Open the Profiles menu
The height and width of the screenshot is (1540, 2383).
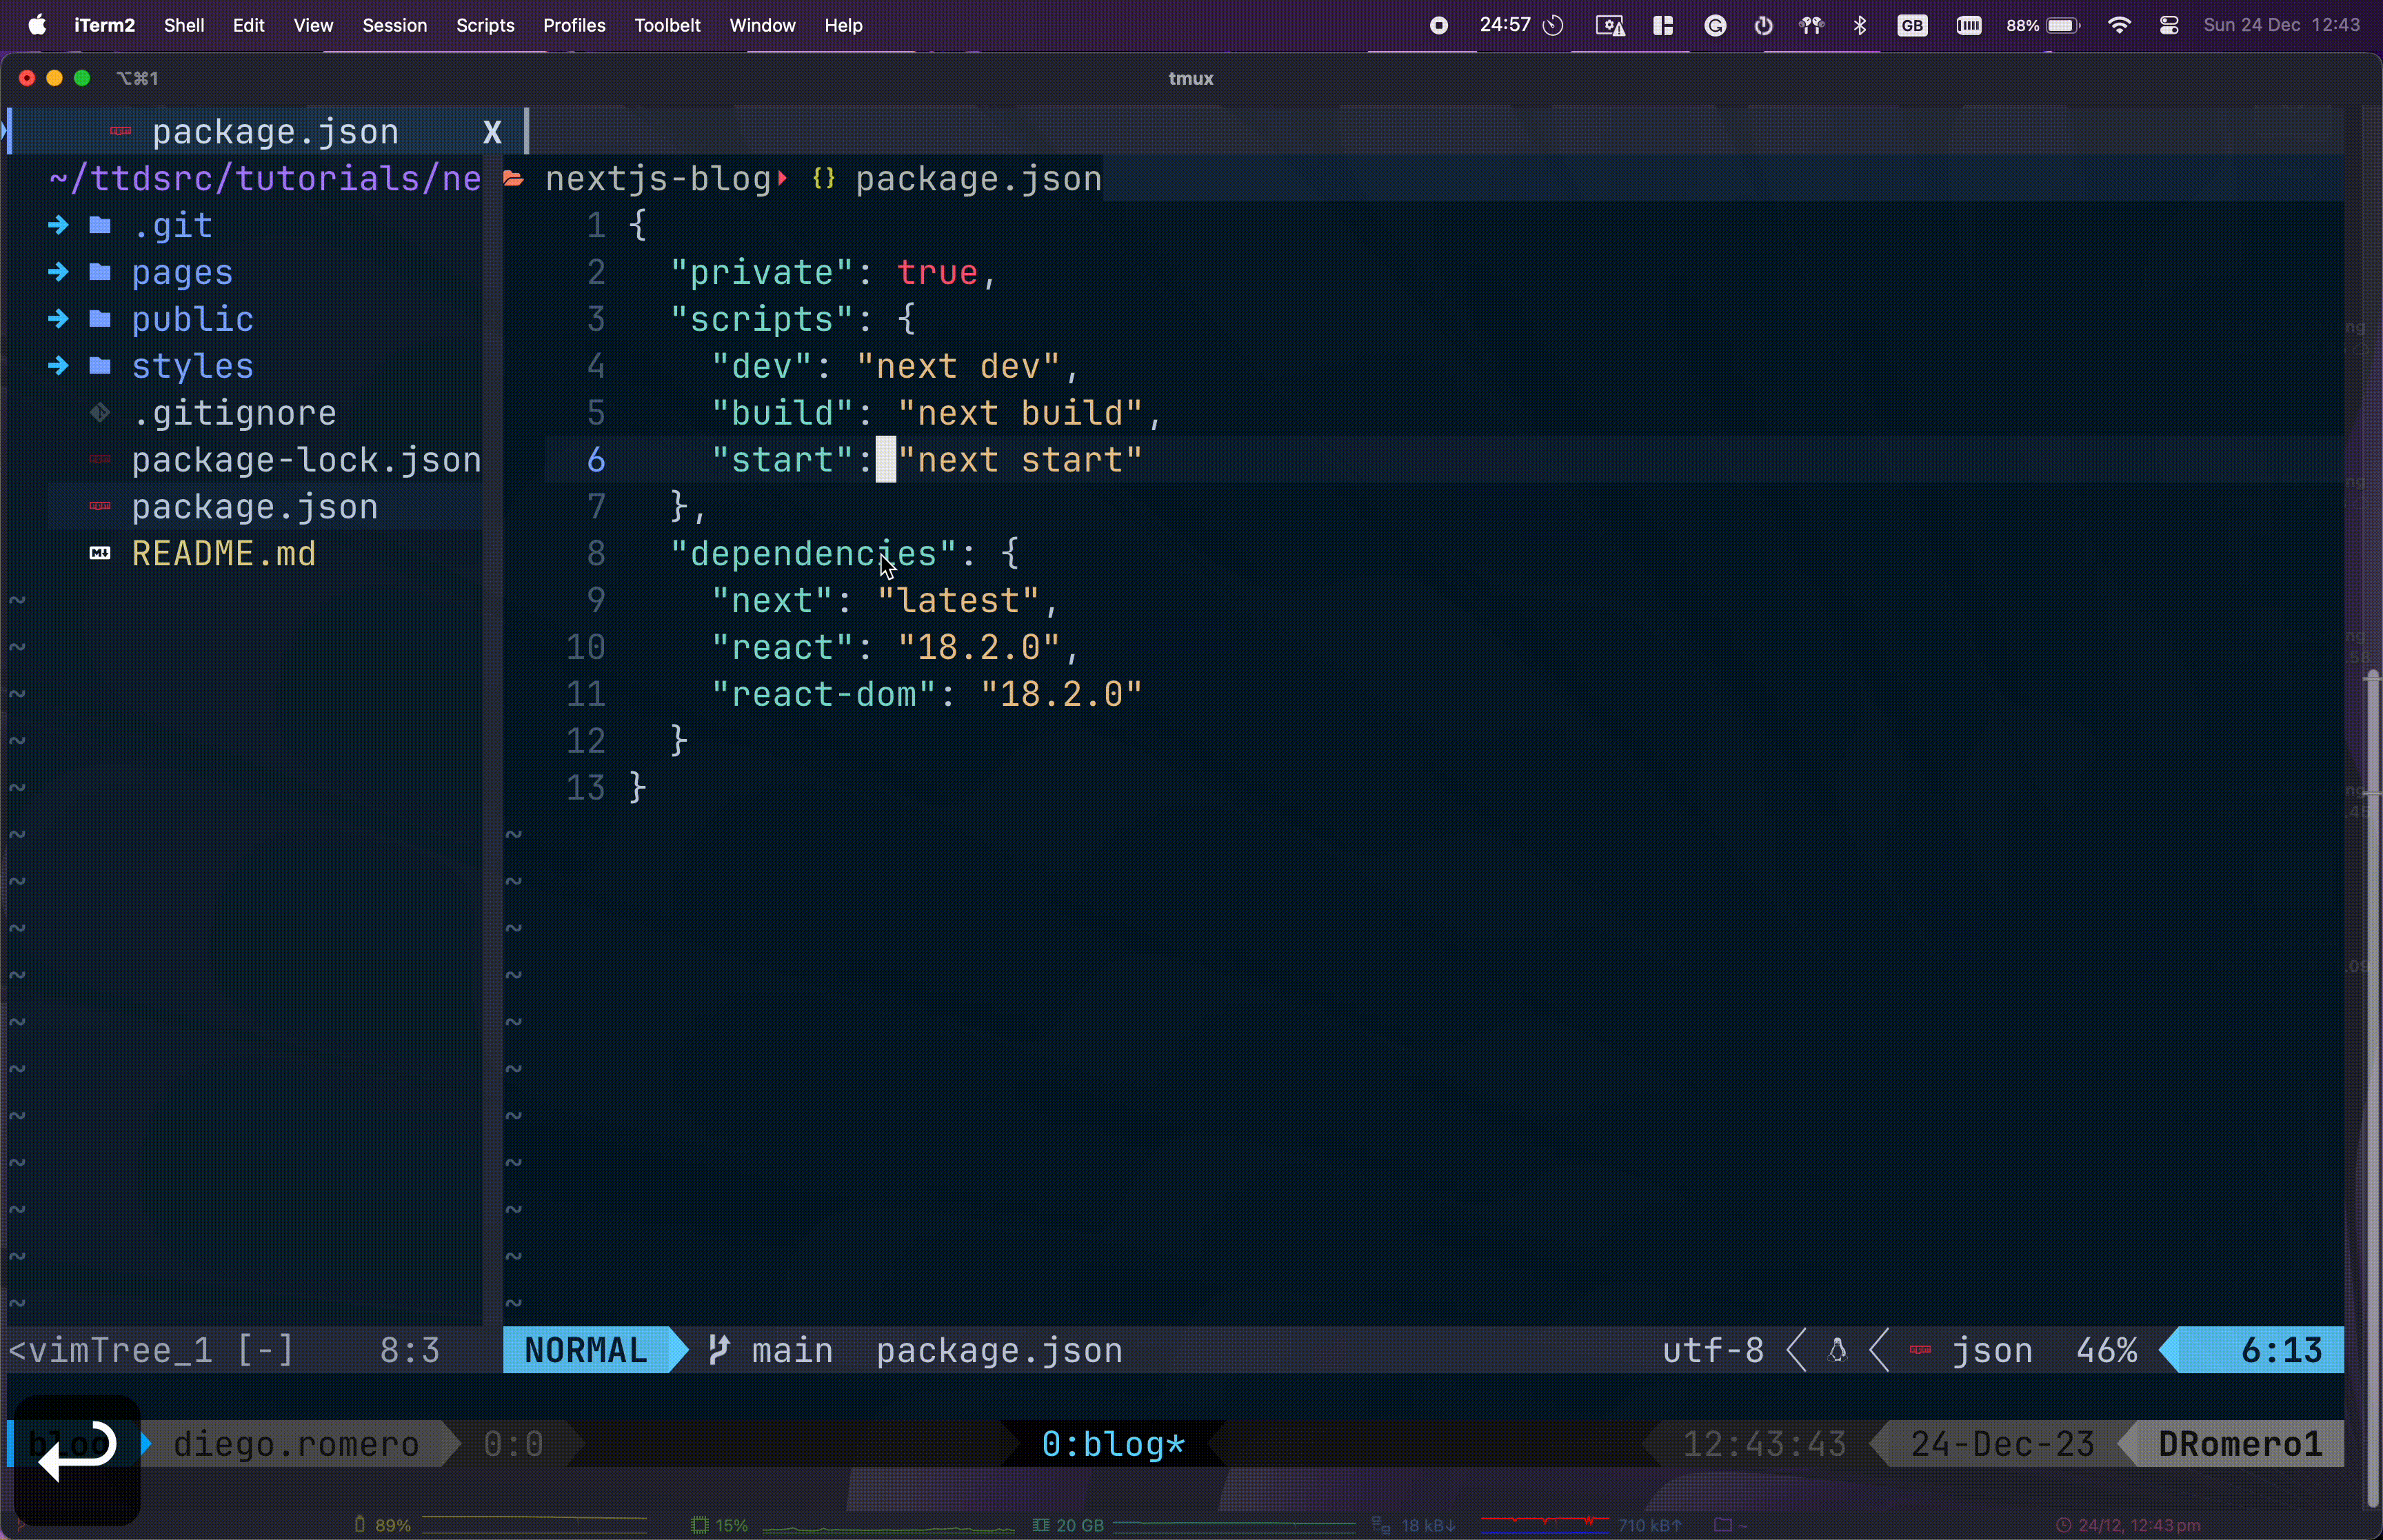[575, 26]
